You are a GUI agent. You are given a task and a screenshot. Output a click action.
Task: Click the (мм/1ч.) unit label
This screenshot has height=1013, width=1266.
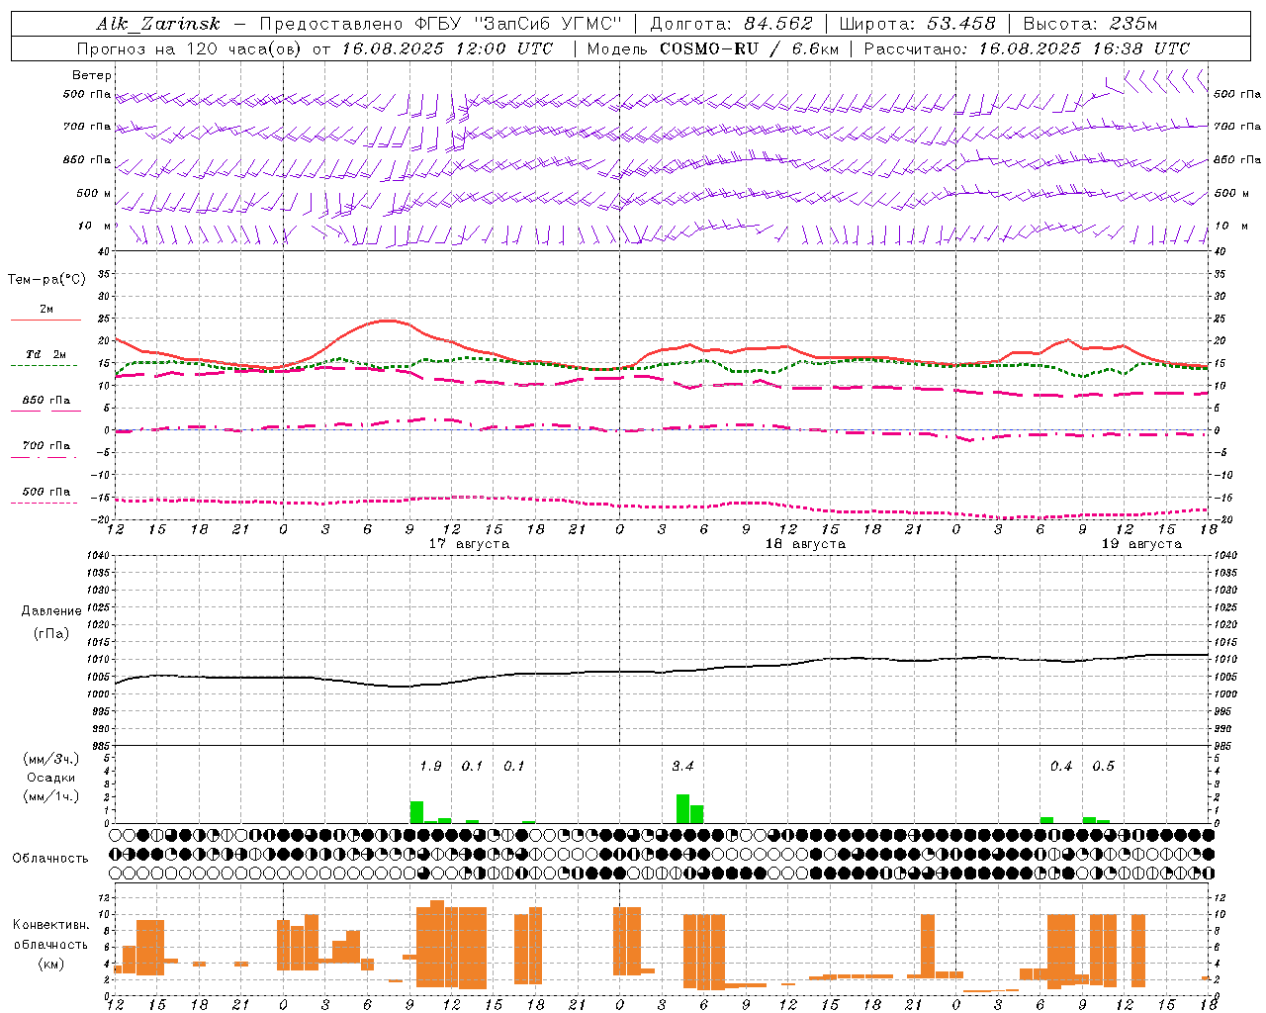click(x=50, y=796)
